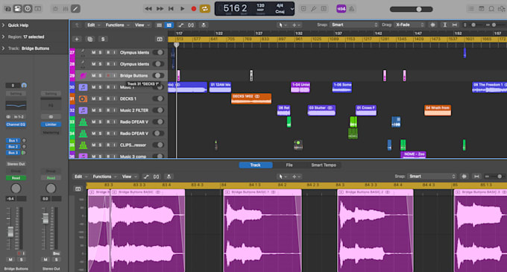Open the audio editor Edit menu
Image resolution: width=507 pixels, height=272 pixels.
pyautogui.click(x=81, y=177)
